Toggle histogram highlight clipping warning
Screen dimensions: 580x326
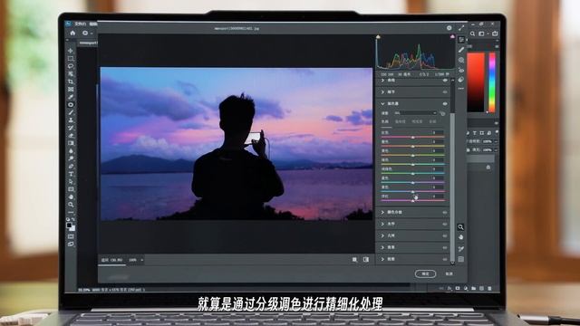coord(452,36)
